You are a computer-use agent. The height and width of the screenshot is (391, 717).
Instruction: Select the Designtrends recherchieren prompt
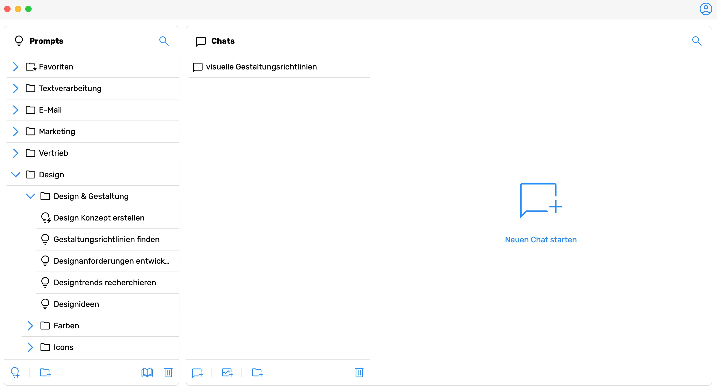[105, 282]
